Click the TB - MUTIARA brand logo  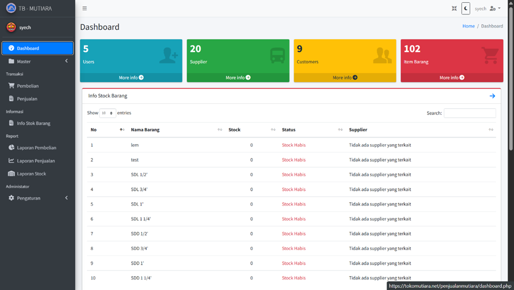(x=11, y=9)
